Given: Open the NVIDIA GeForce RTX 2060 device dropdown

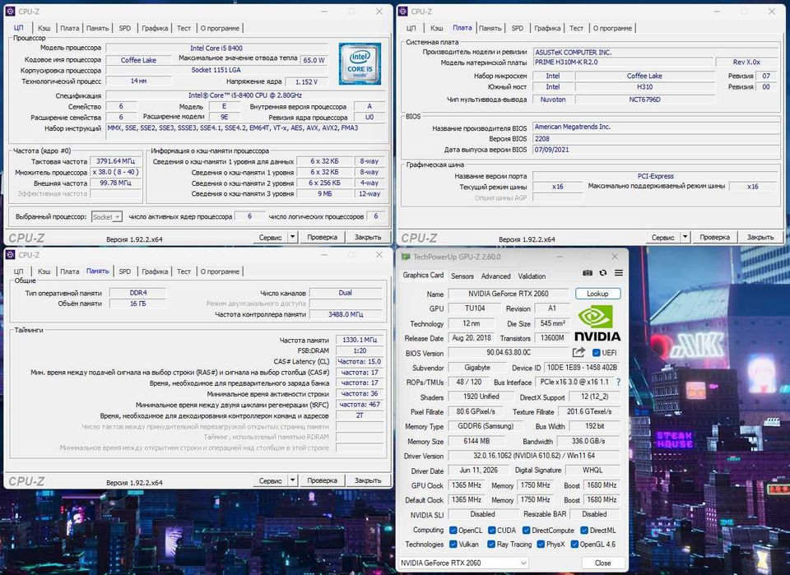Looking at the screenshot, I should coord(463,563).
